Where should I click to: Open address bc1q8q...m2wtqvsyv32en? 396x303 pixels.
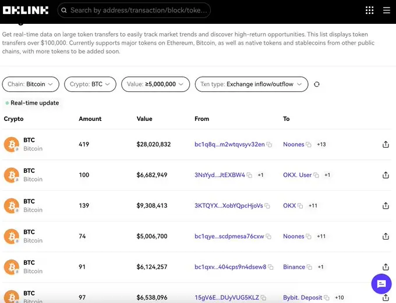tap(229, 144)
